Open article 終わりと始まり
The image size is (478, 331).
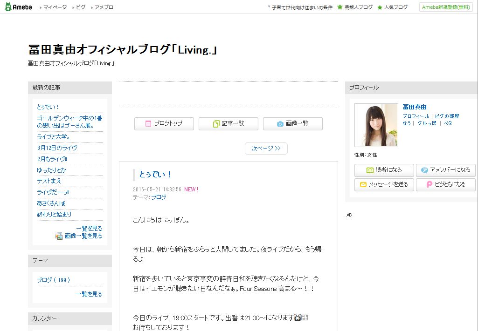pos(54,214)
